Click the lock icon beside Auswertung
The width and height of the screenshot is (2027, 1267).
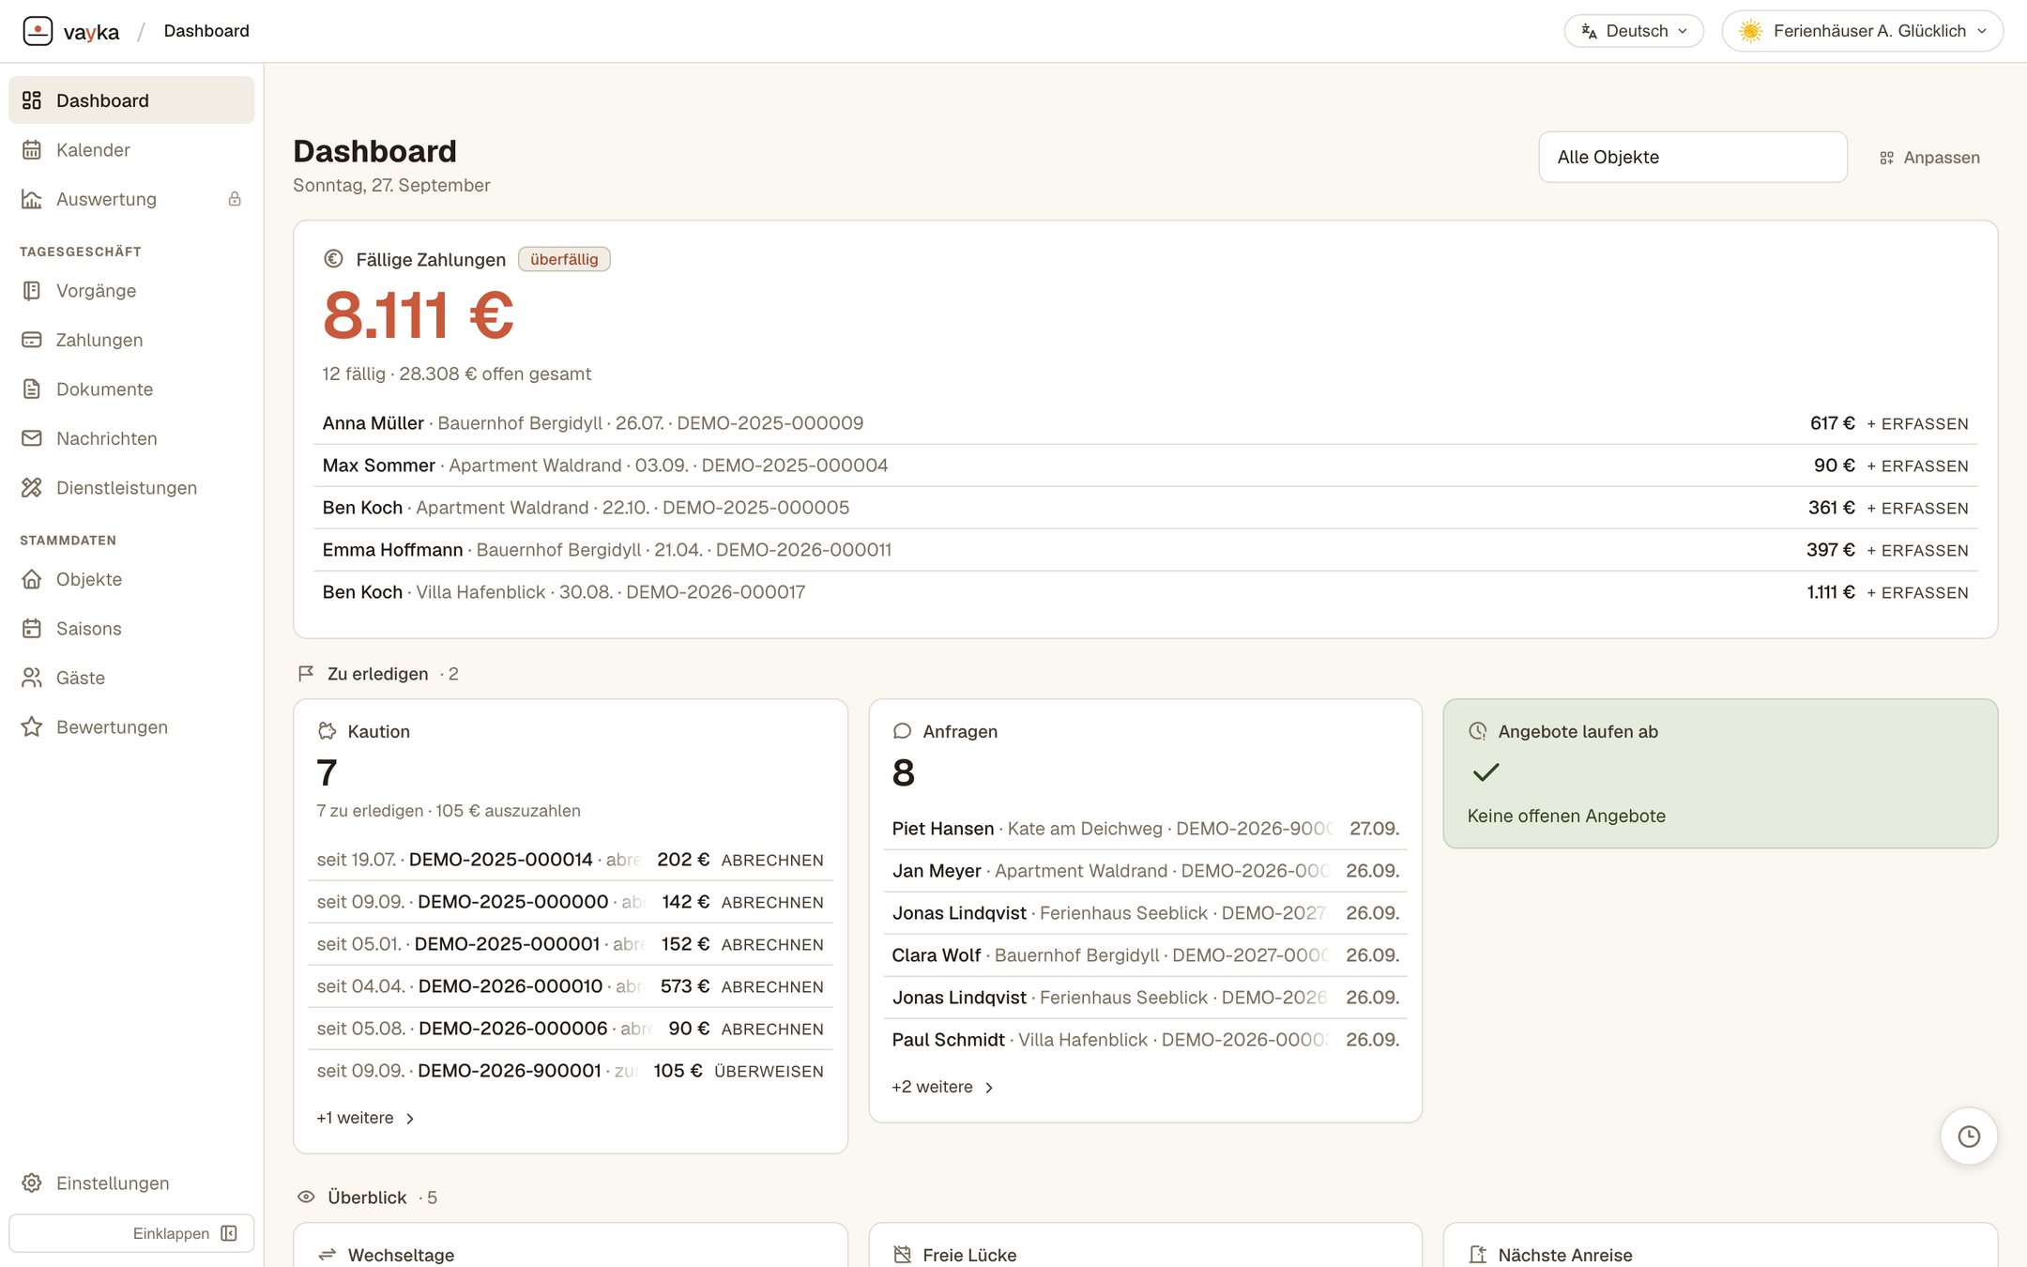click(x=235, y=199)
